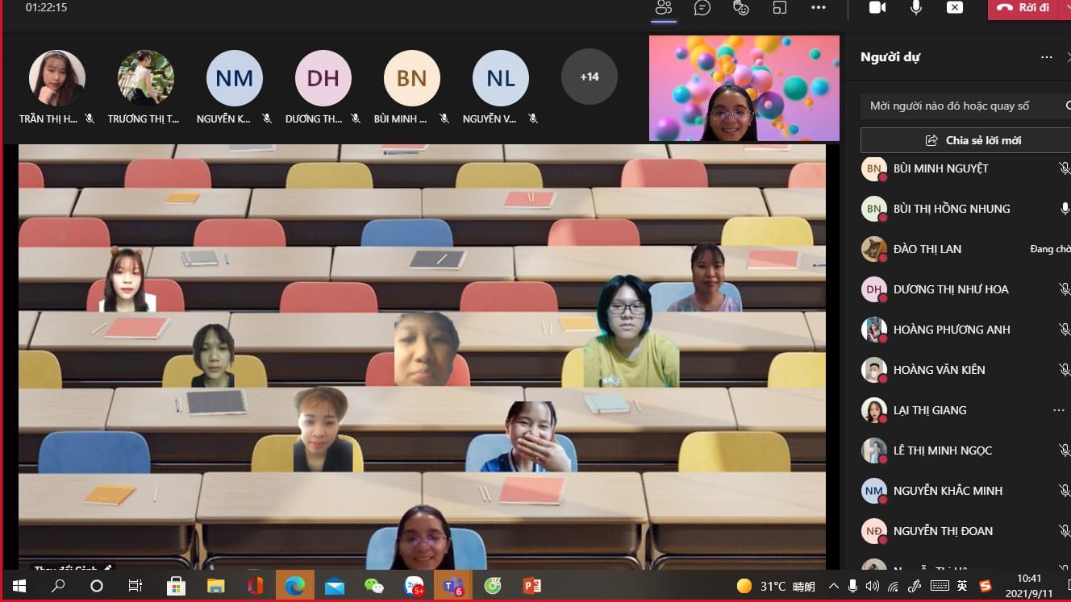The width and height of the screenshot is (1071, 602).
Task: Click the Rời đi leave button
Action: tap(1023, 8)
